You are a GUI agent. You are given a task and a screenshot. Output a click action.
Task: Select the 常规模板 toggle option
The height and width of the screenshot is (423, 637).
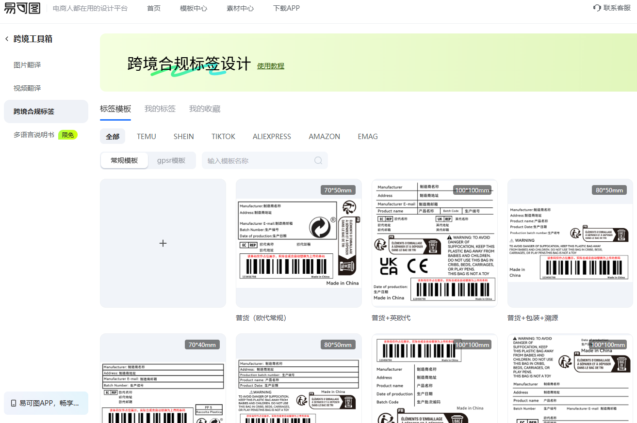[124, 160]
